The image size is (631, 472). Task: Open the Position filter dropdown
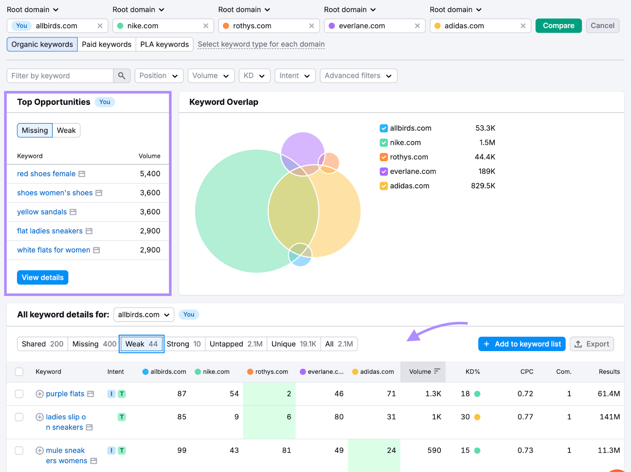[x=159, y=76]
